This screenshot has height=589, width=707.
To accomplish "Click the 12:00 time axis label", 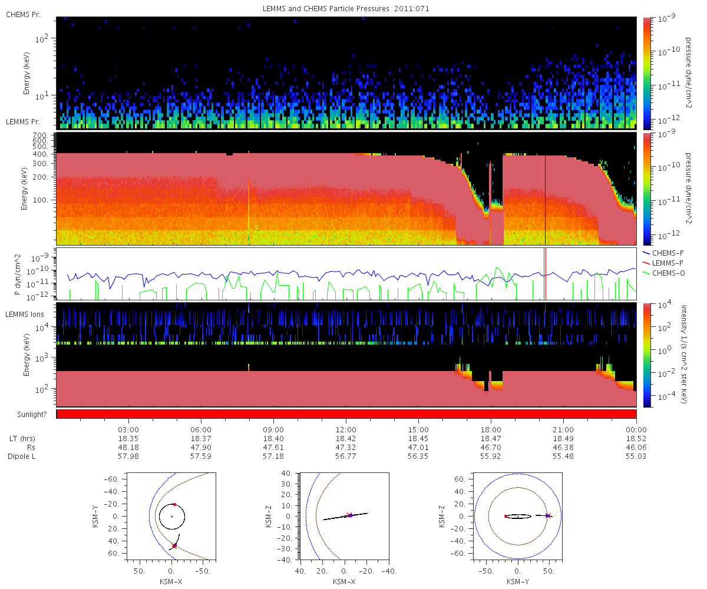I will coord(346,430).
